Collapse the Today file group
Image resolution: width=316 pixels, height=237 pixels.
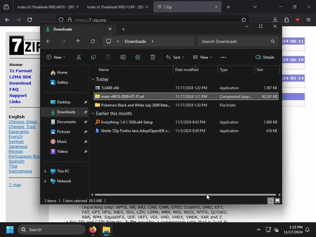coord(93,79)
